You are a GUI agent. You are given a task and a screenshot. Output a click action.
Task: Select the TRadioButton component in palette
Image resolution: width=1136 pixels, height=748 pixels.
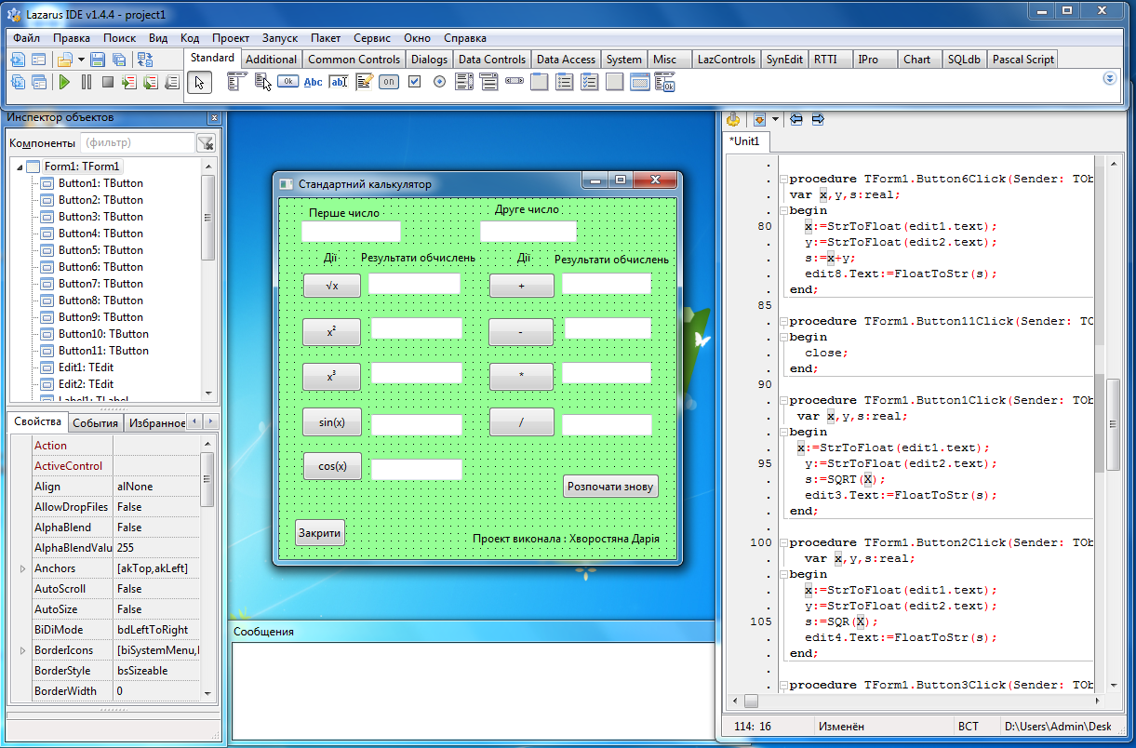click(x=439, y=82)
